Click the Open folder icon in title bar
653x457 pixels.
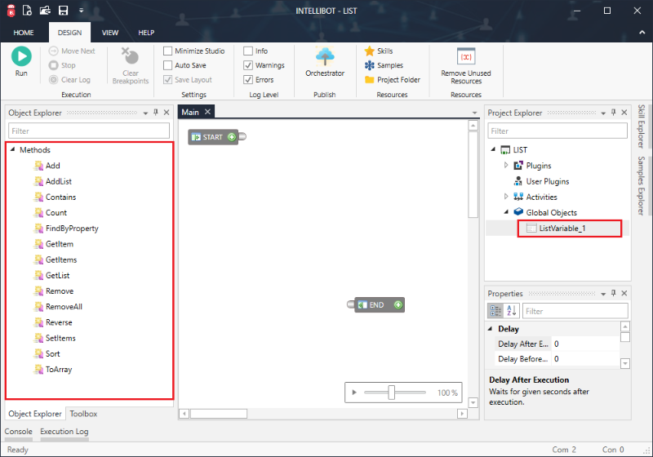(45, 11)
